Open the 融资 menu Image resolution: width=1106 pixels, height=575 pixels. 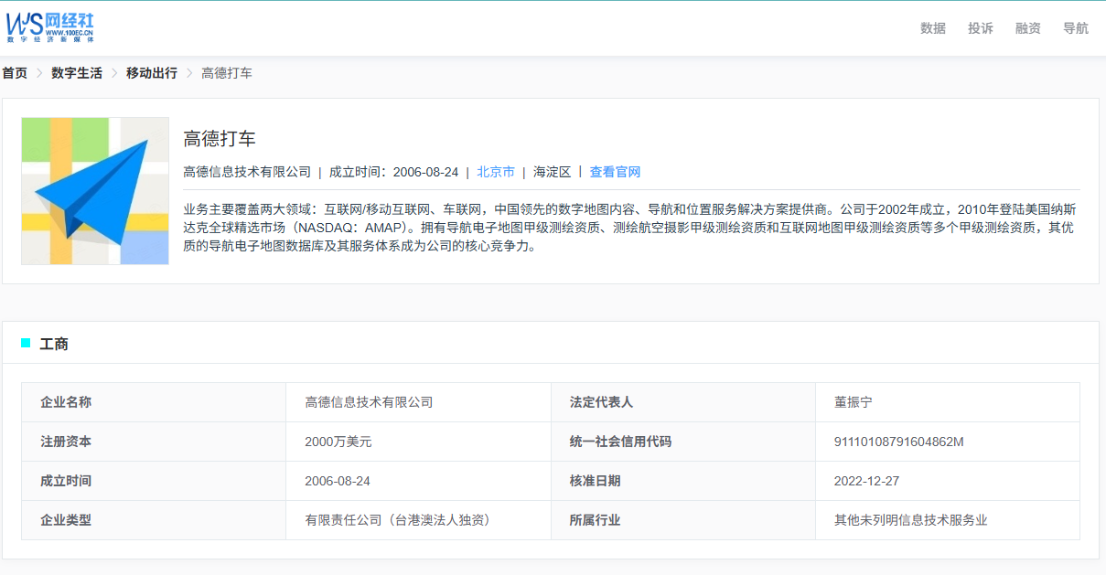click(1028, 28)
